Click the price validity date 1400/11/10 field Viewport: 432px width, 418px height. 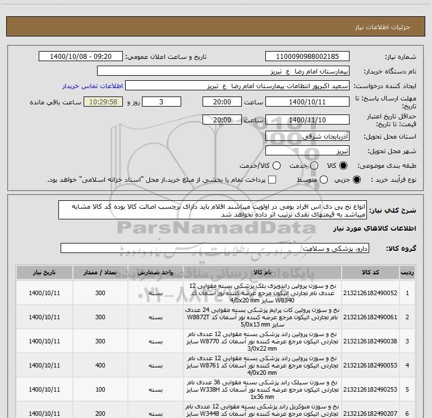tap(307, 120)
